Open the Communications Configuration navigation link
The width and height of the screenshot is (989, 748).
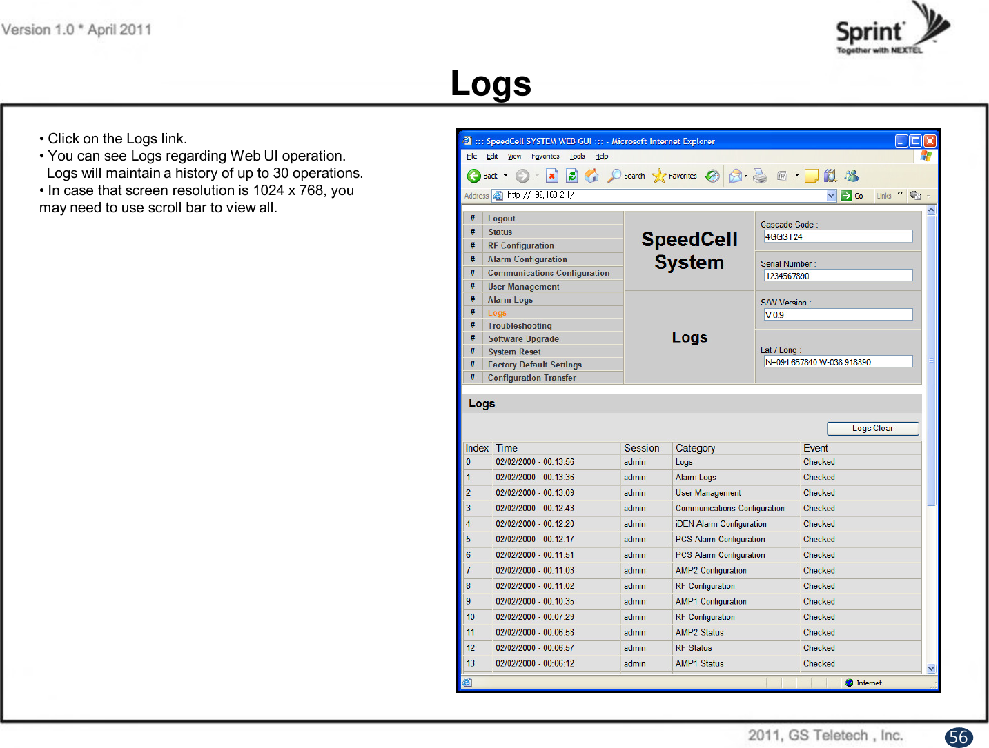pyautogui.click(x=548, y=273)
